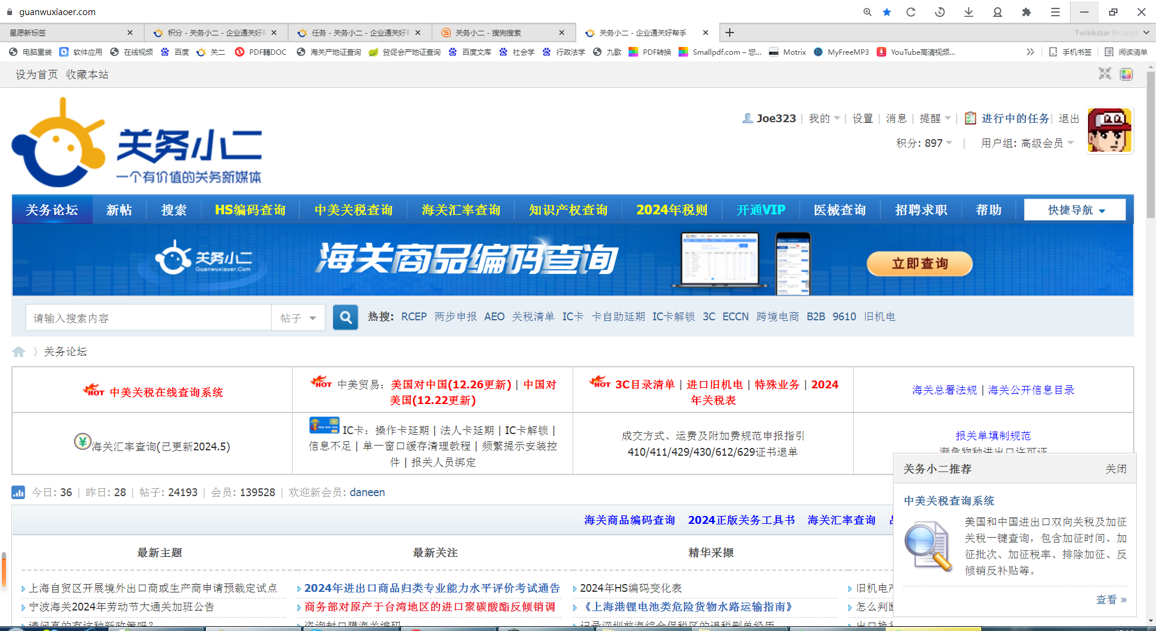The image size is (1156, 631).
Task: Close the 搜狗搜索 tab
Action: pos(562,33)
